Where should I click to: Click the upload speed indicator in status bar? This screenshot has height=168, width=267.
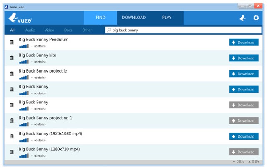tap(254, 161)
